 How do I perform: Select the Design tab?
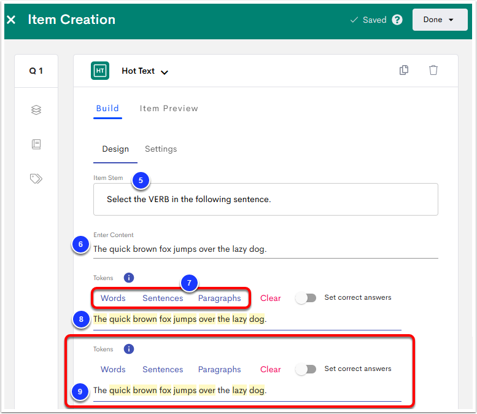pos(115,149)
